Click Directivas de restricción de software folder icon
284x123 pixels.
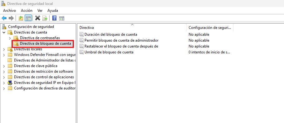(x=10, y=71)
